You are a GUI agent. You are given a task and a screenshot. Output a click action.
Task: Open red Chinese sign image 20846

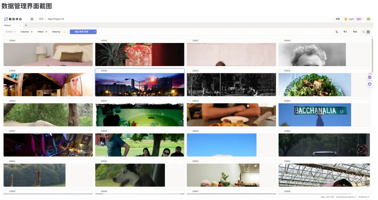click(x=140, y=54)
